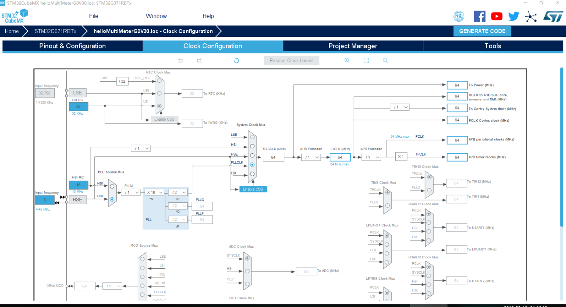Switch to Project Manager tab
Image resolution: width=566 pixels, height=307 pixels.
pos(353,46)
